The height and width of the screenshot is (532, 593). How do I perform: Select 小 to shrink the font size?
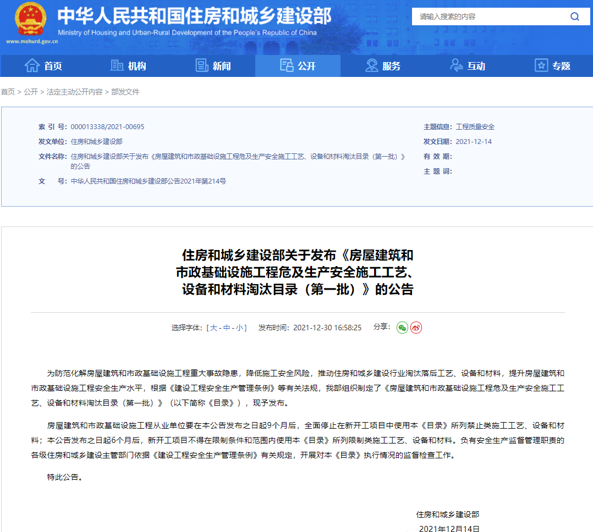(x=238, y=328)
